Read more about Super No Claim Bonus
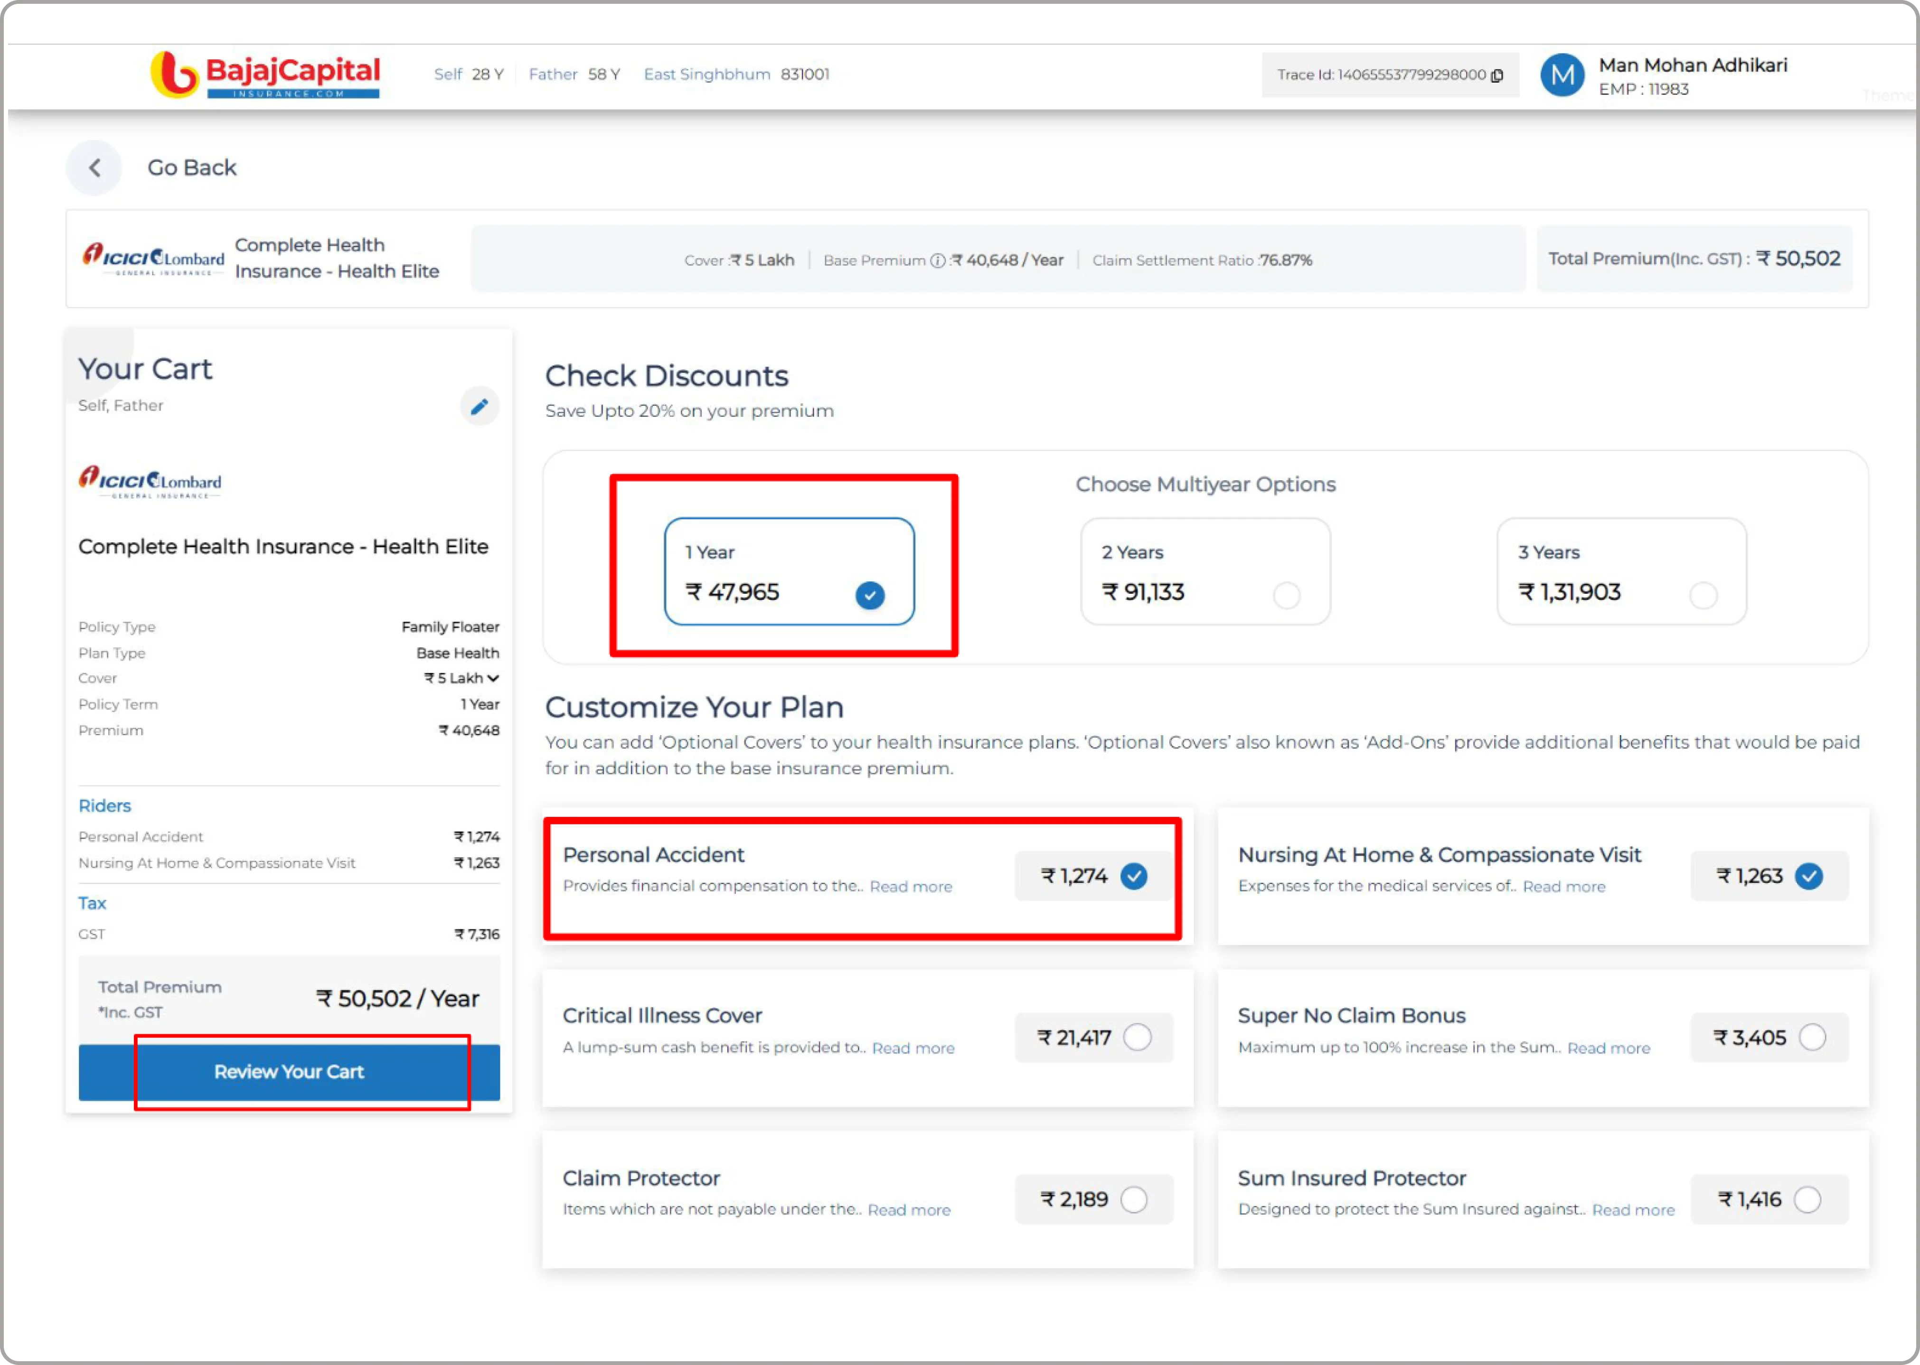Image resolution: width=1920 pixels, height=1365 pixels. [1608, 1049]
